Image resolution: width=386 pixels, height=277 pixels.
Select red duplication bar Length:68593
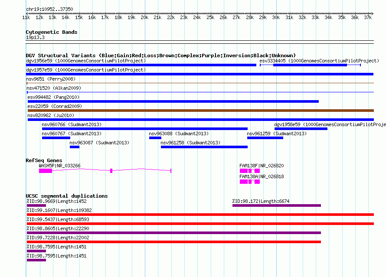pyautogui.click(x=200, y=224)
